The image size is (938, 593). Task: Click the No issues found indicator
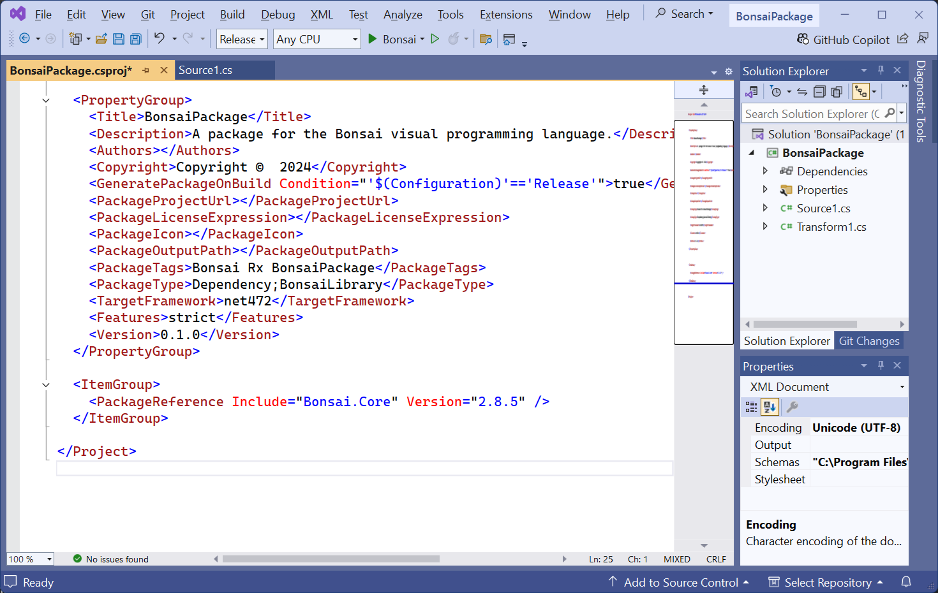[x=110, y=559]
